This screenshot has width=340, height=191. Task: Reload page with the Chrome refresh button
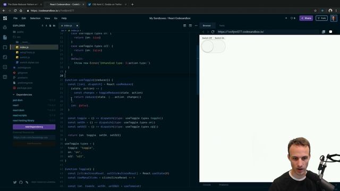(15, 11)
